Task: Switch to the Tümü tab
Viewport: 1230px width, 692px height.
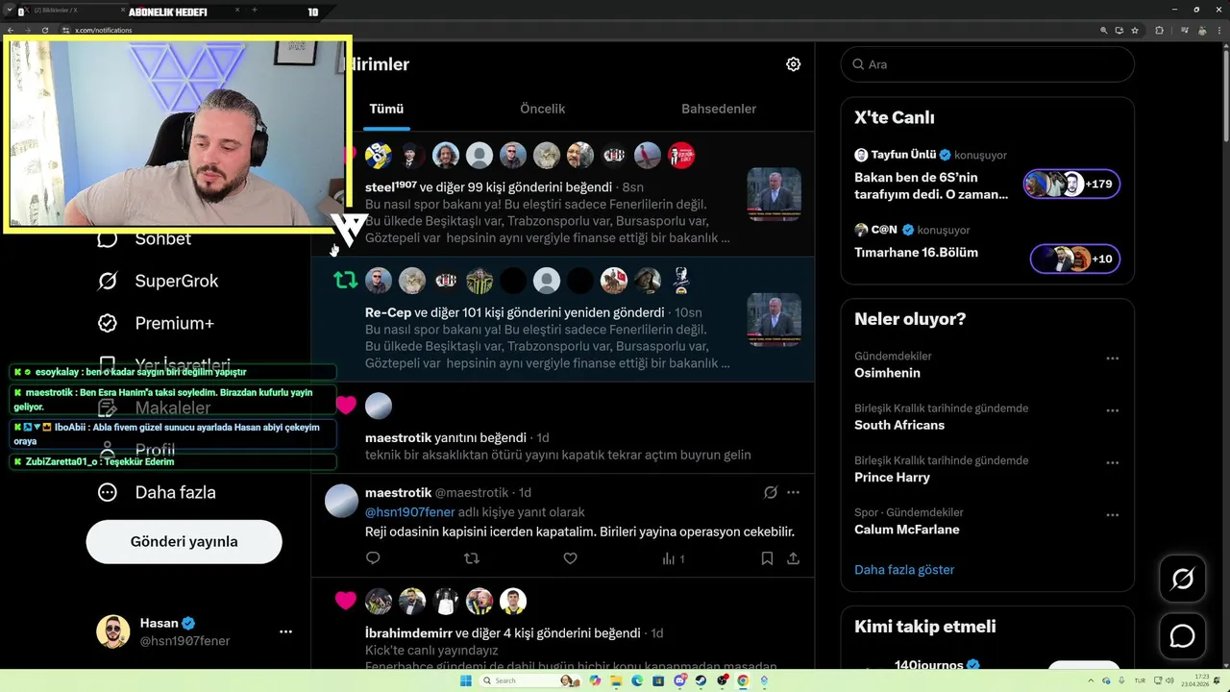Action: point(386,109)
